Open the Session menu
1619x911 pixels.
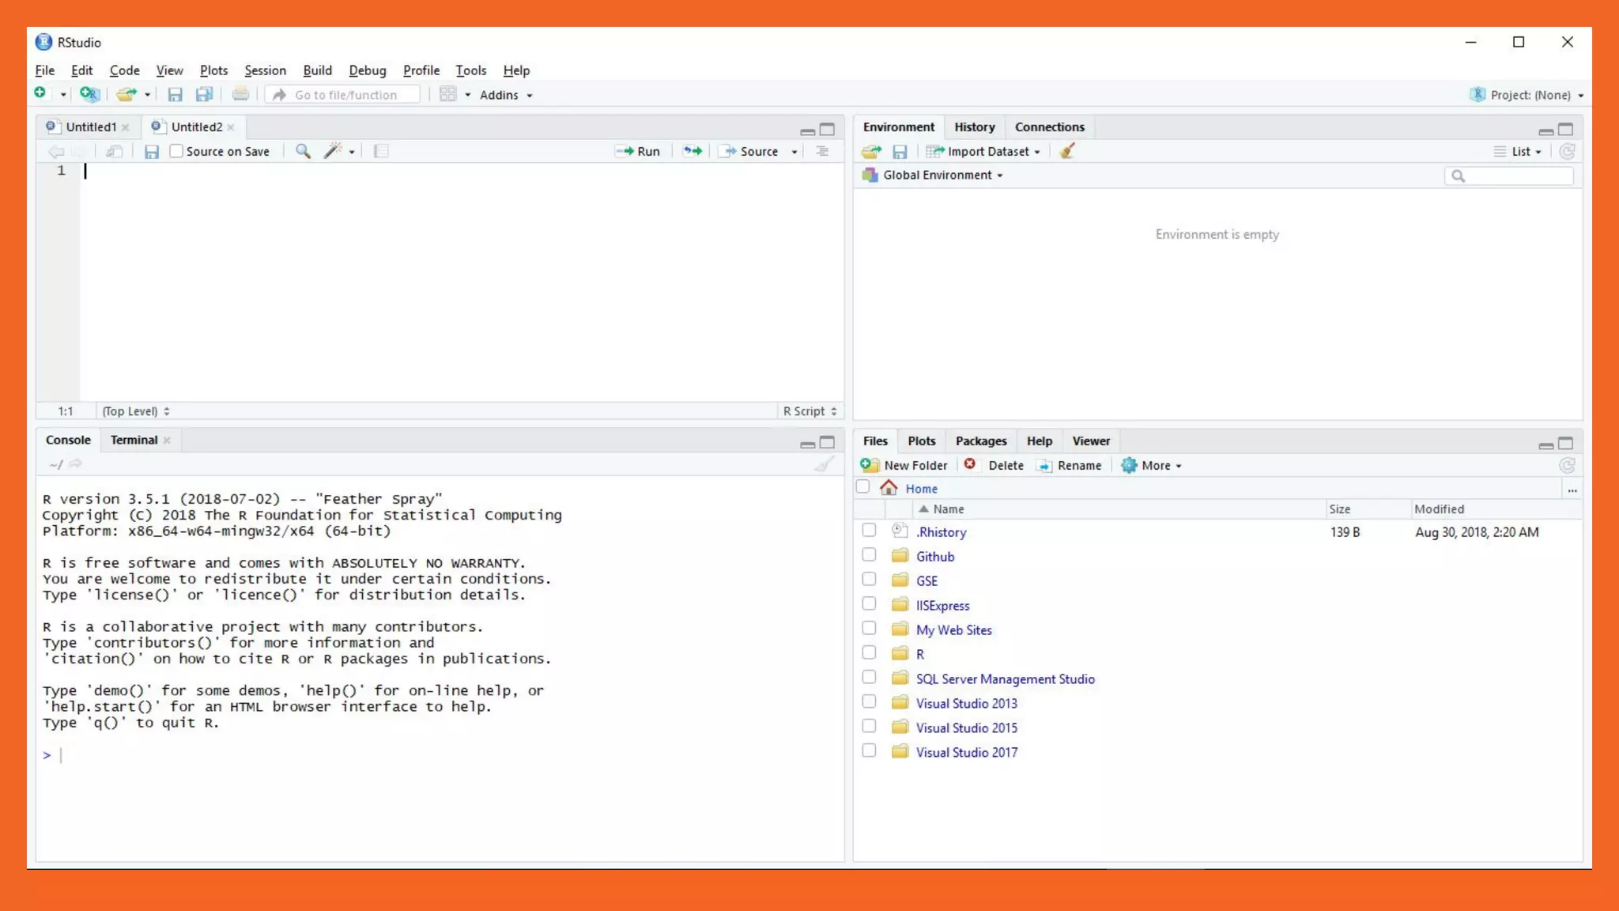tap(265, 70)
